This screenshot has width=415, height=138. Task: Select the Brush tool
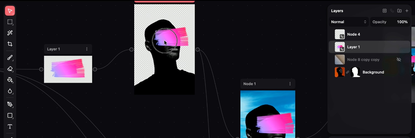click(10, 58)
